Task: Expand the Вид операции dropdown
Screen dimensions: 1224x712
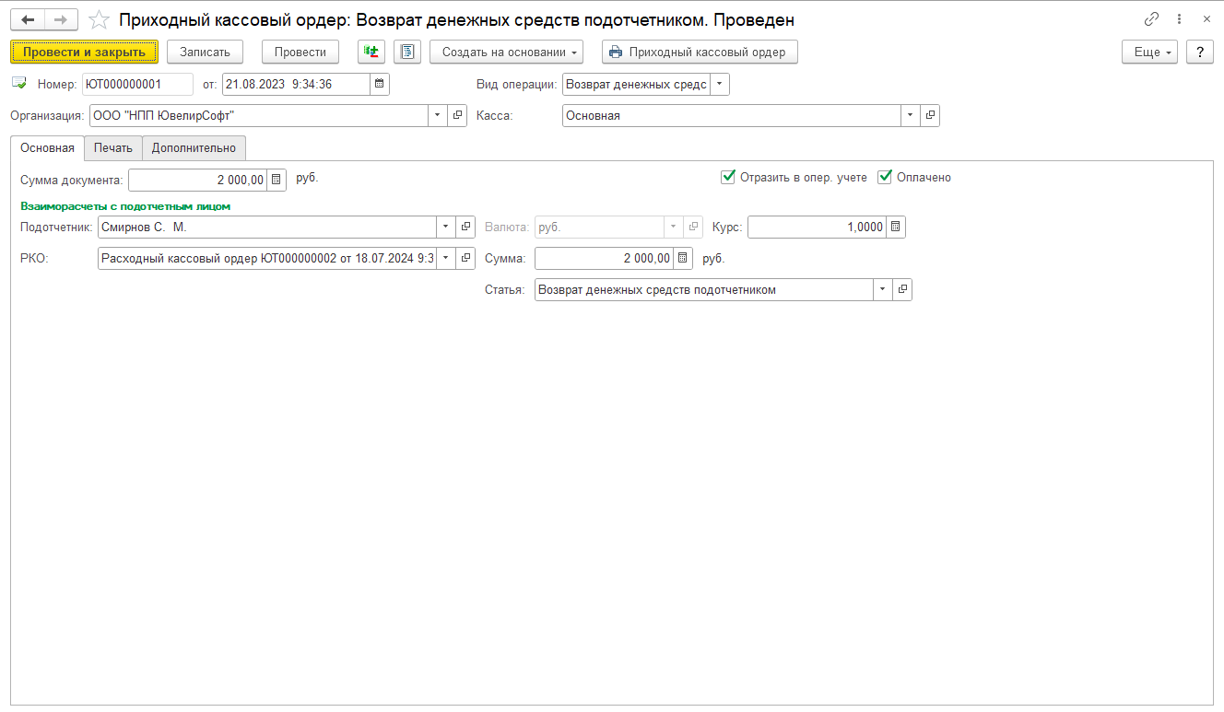Action: 720,84
